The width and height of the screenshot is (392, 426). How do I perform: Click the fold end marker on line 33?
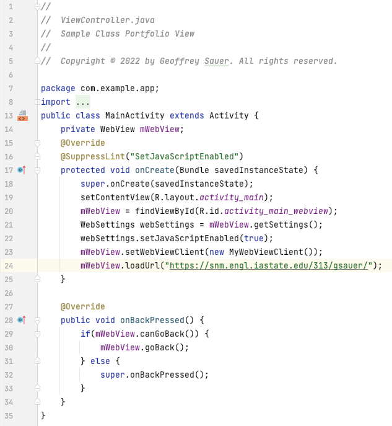coord(37,388)
